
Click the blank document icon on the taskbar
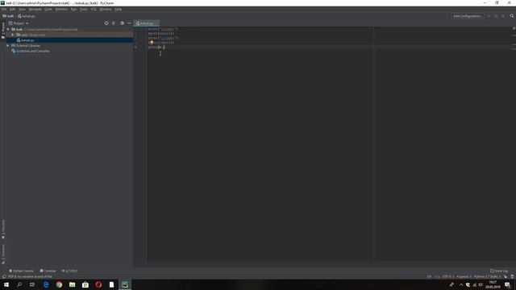click(111, 284)
